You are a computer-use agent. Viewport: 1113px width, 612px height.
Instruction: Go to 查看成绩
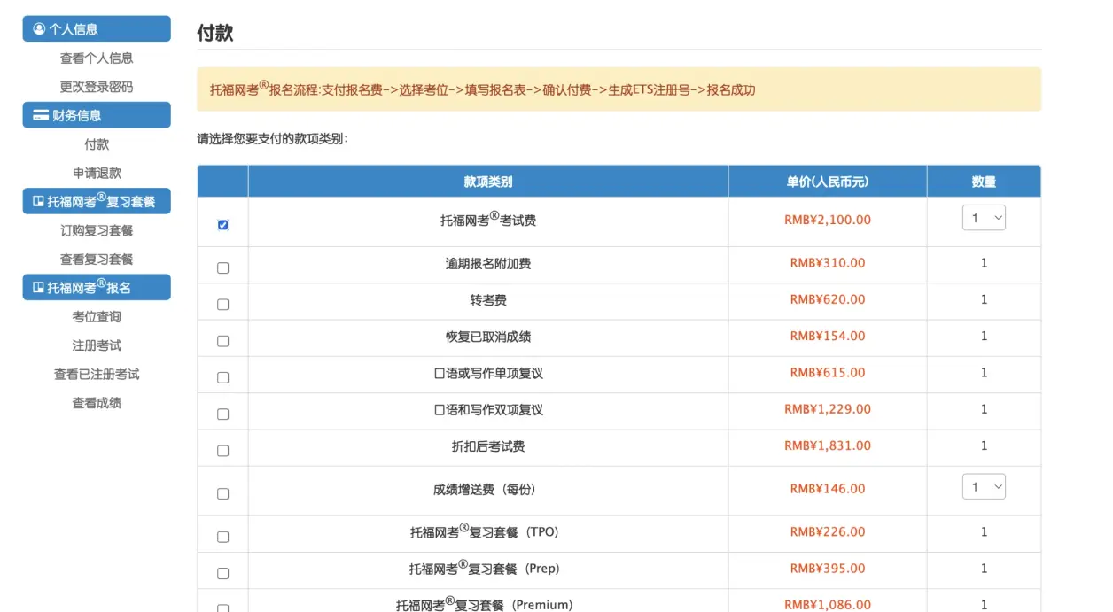[97, 403]
